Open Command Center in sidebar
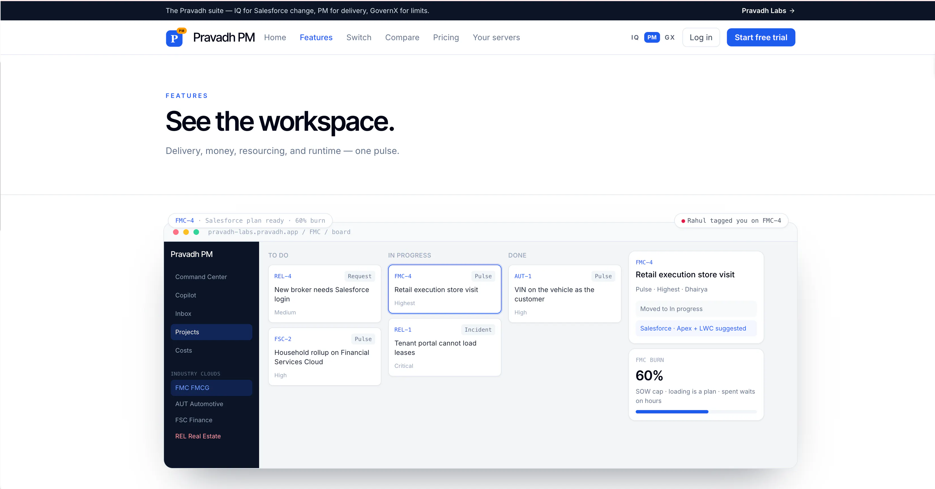Viewport: 935px width, 489px height. tap(211, 277)
